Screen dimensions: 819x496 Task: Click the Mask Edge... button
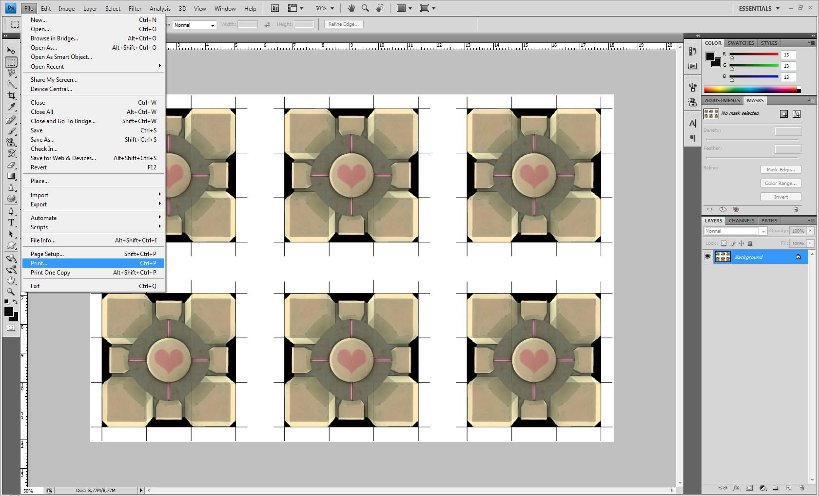click(780, 169)
